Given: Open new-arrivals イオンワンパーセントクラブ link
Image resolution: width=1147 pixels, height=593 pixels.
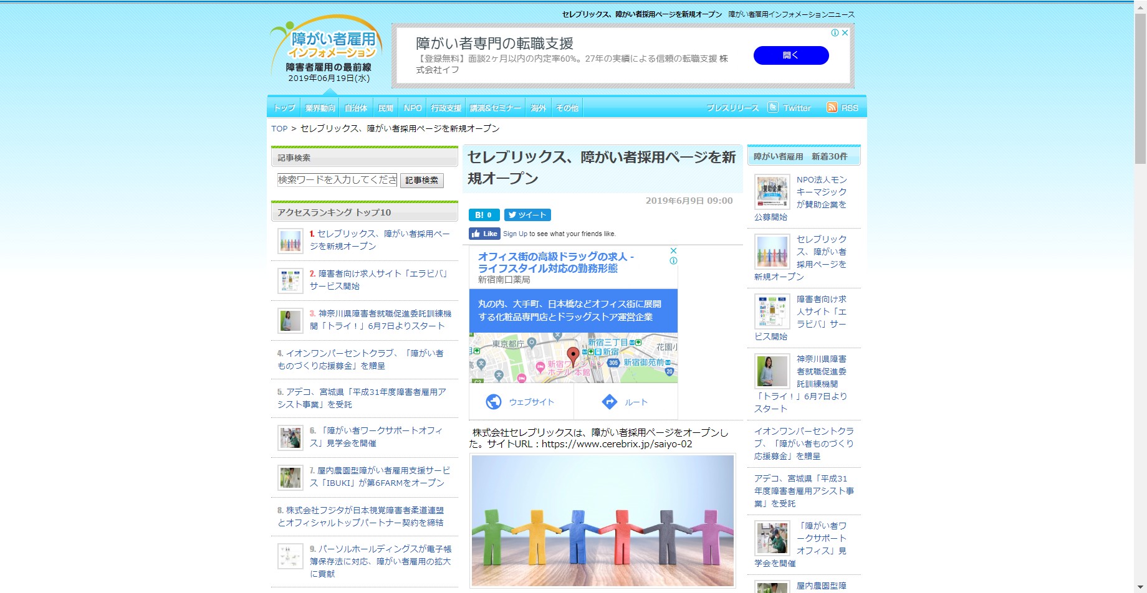Looking at the screenshot, I should pyautogui.click(x=804, y=444).
